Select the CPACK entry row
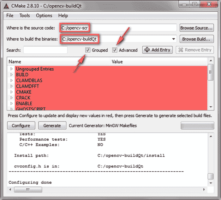The image size is (221, 200). 111,98
